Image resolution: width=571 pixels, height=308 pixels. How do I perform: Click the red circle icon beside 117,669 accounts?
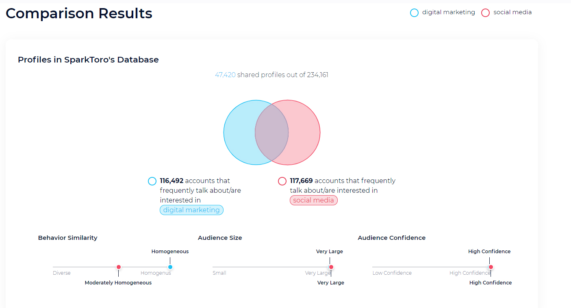tap(282, 181)
